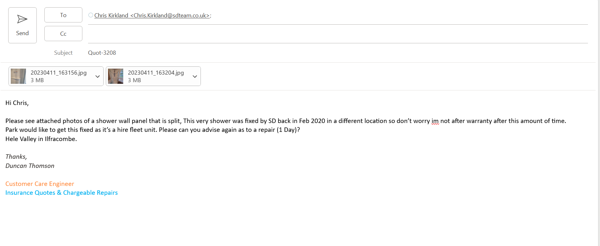The height and width of the screenshot is (246, 600).
Task: Click thumbnail of 20230411_163204.jpg attachment
Action: coord(116,76)
